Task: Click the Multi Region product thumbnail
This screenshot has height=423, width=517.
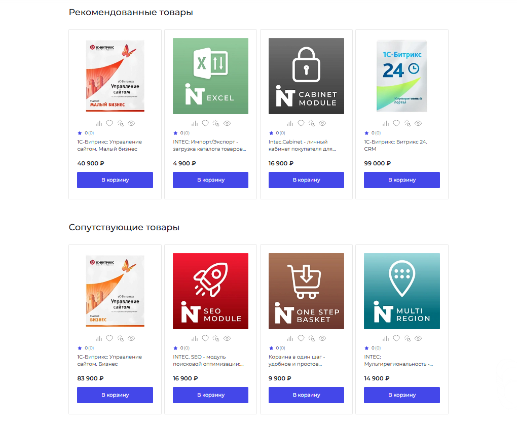Action: tap(401, 291)
